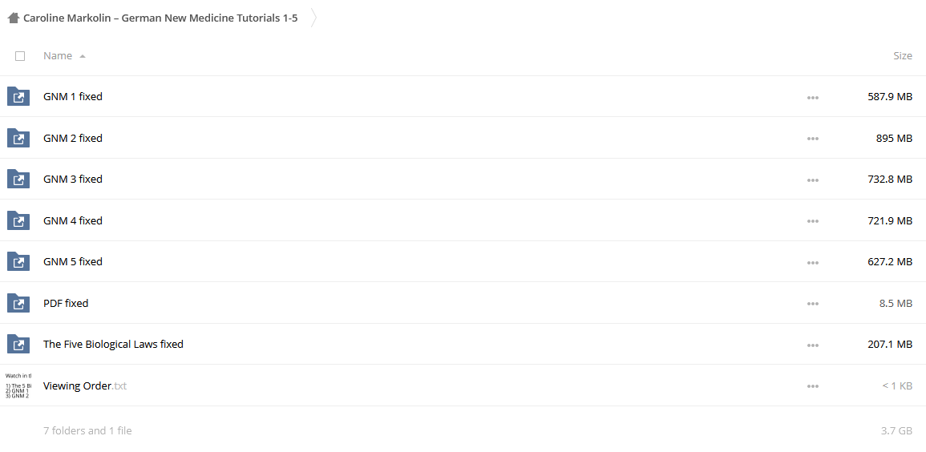Open The Five Biological Laws fixed folder

(x=113, y=344)
